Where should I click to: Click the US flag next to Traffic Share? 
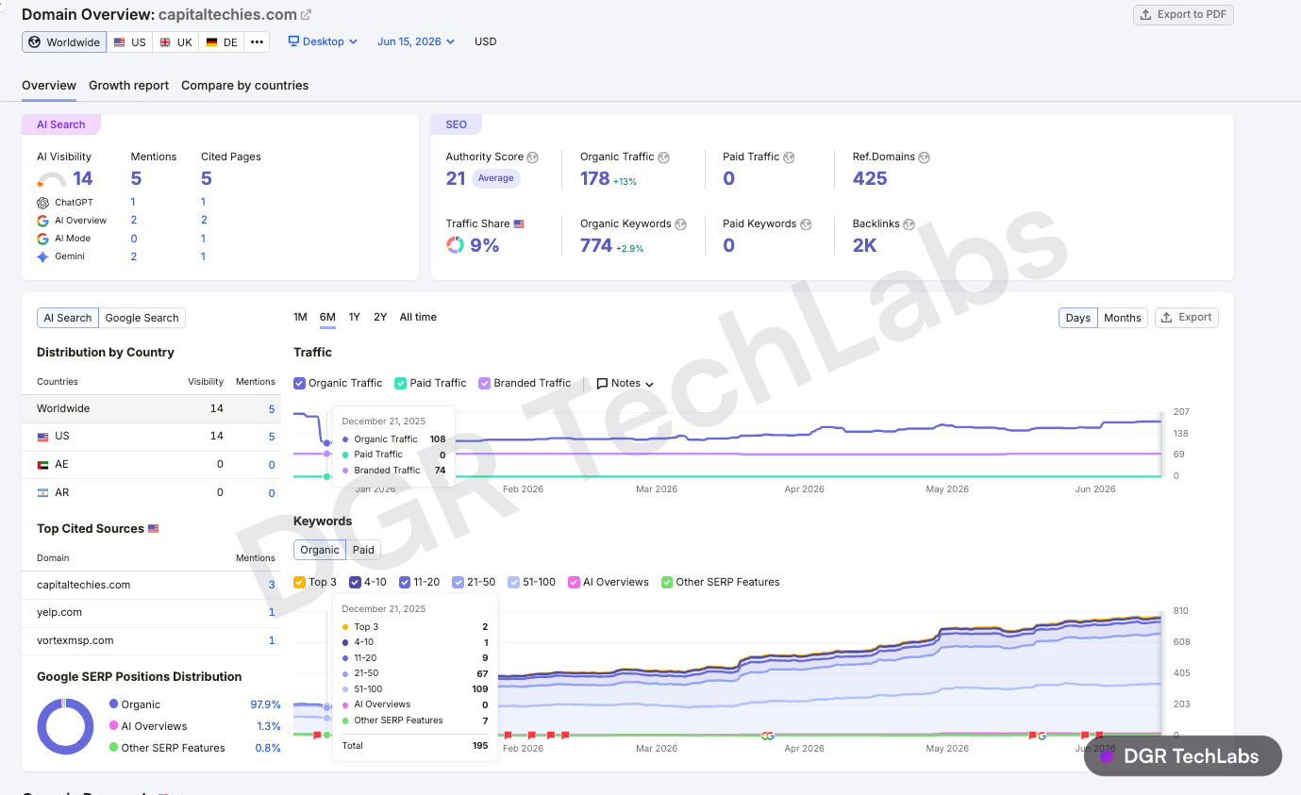pos(519,224)
